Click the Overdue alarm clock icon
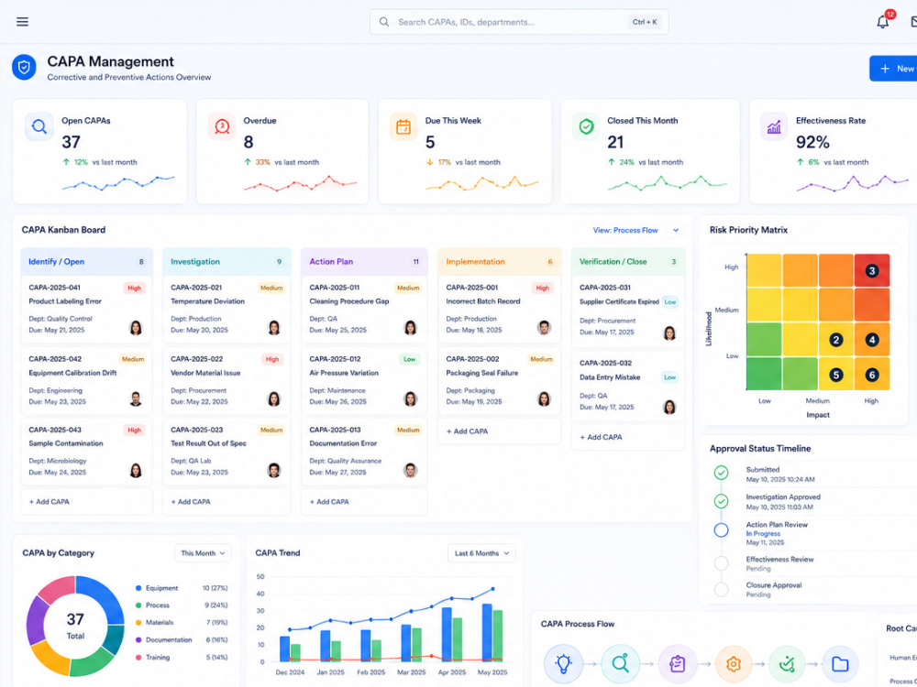This screenshot has height=687, width=917. 222,126
